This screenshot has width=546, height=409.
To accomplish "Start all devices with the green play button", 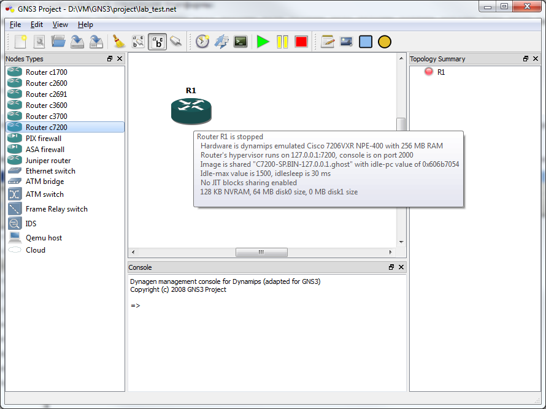I will pos(263,42).
